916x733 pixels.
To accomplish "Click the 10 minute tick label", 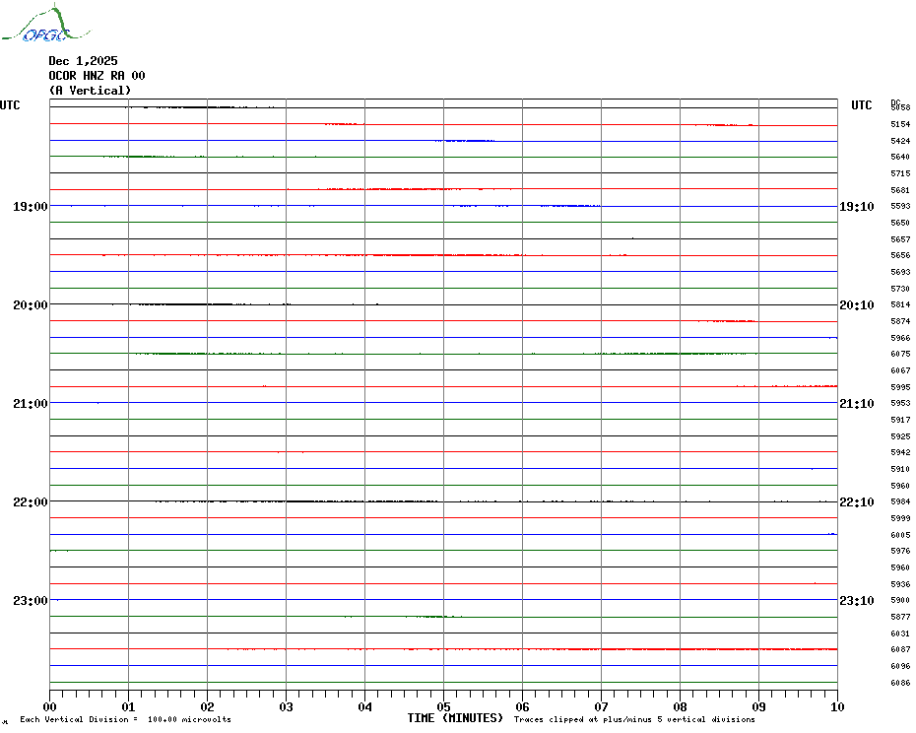I will [836, 706].
